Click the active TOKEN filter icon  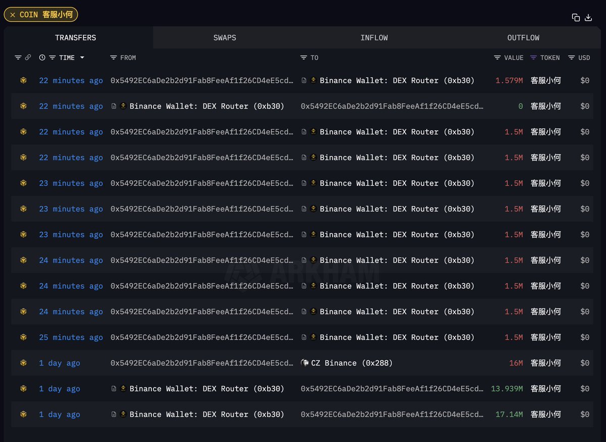click(533, 58)
